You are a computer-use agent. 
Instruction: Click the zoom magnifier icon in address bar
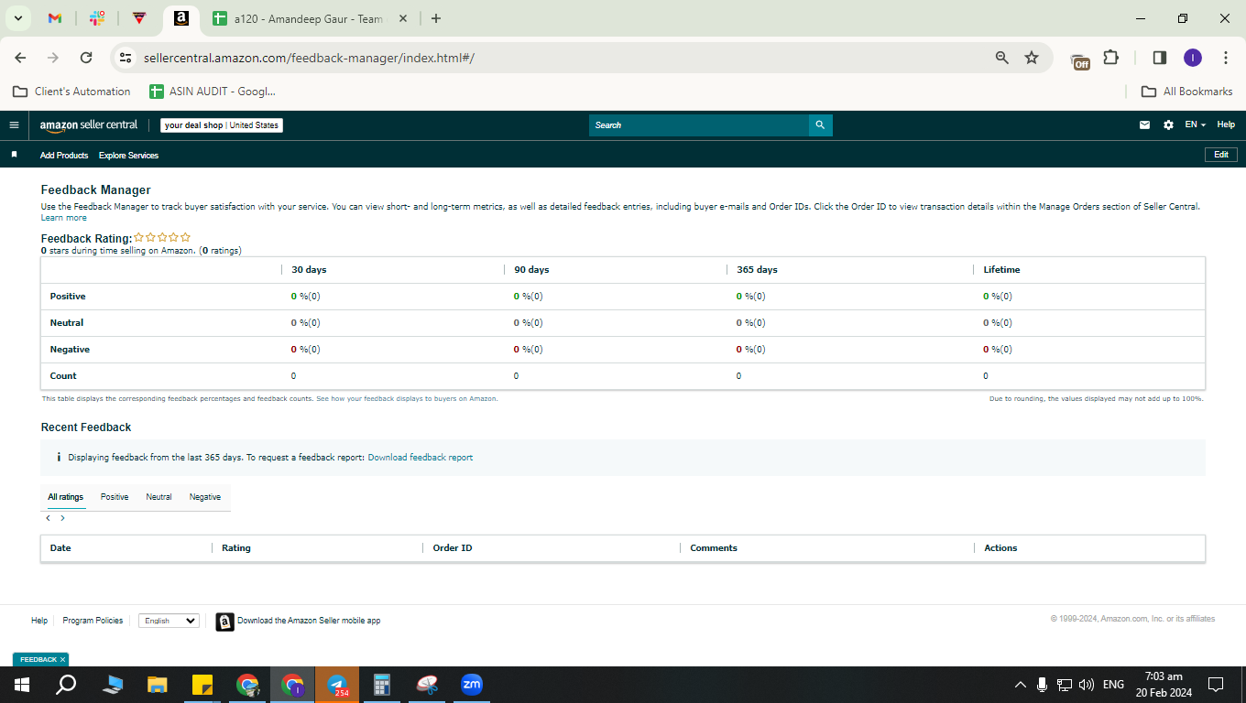pos(1002,58)
